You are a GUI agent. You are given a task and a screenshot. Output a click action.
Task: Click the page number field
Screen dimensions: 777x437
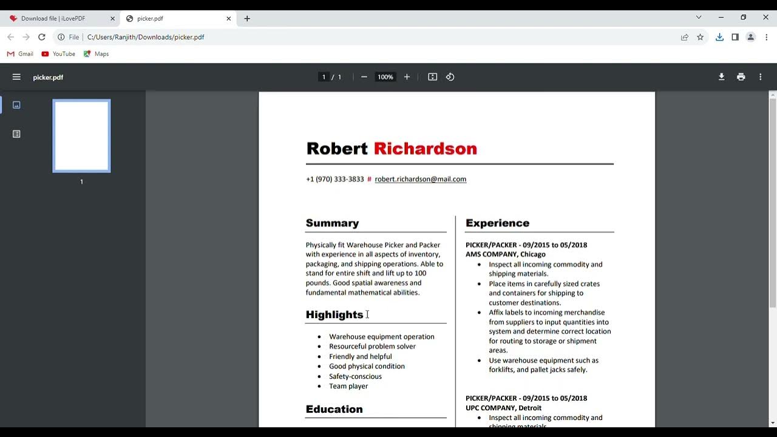324,77
